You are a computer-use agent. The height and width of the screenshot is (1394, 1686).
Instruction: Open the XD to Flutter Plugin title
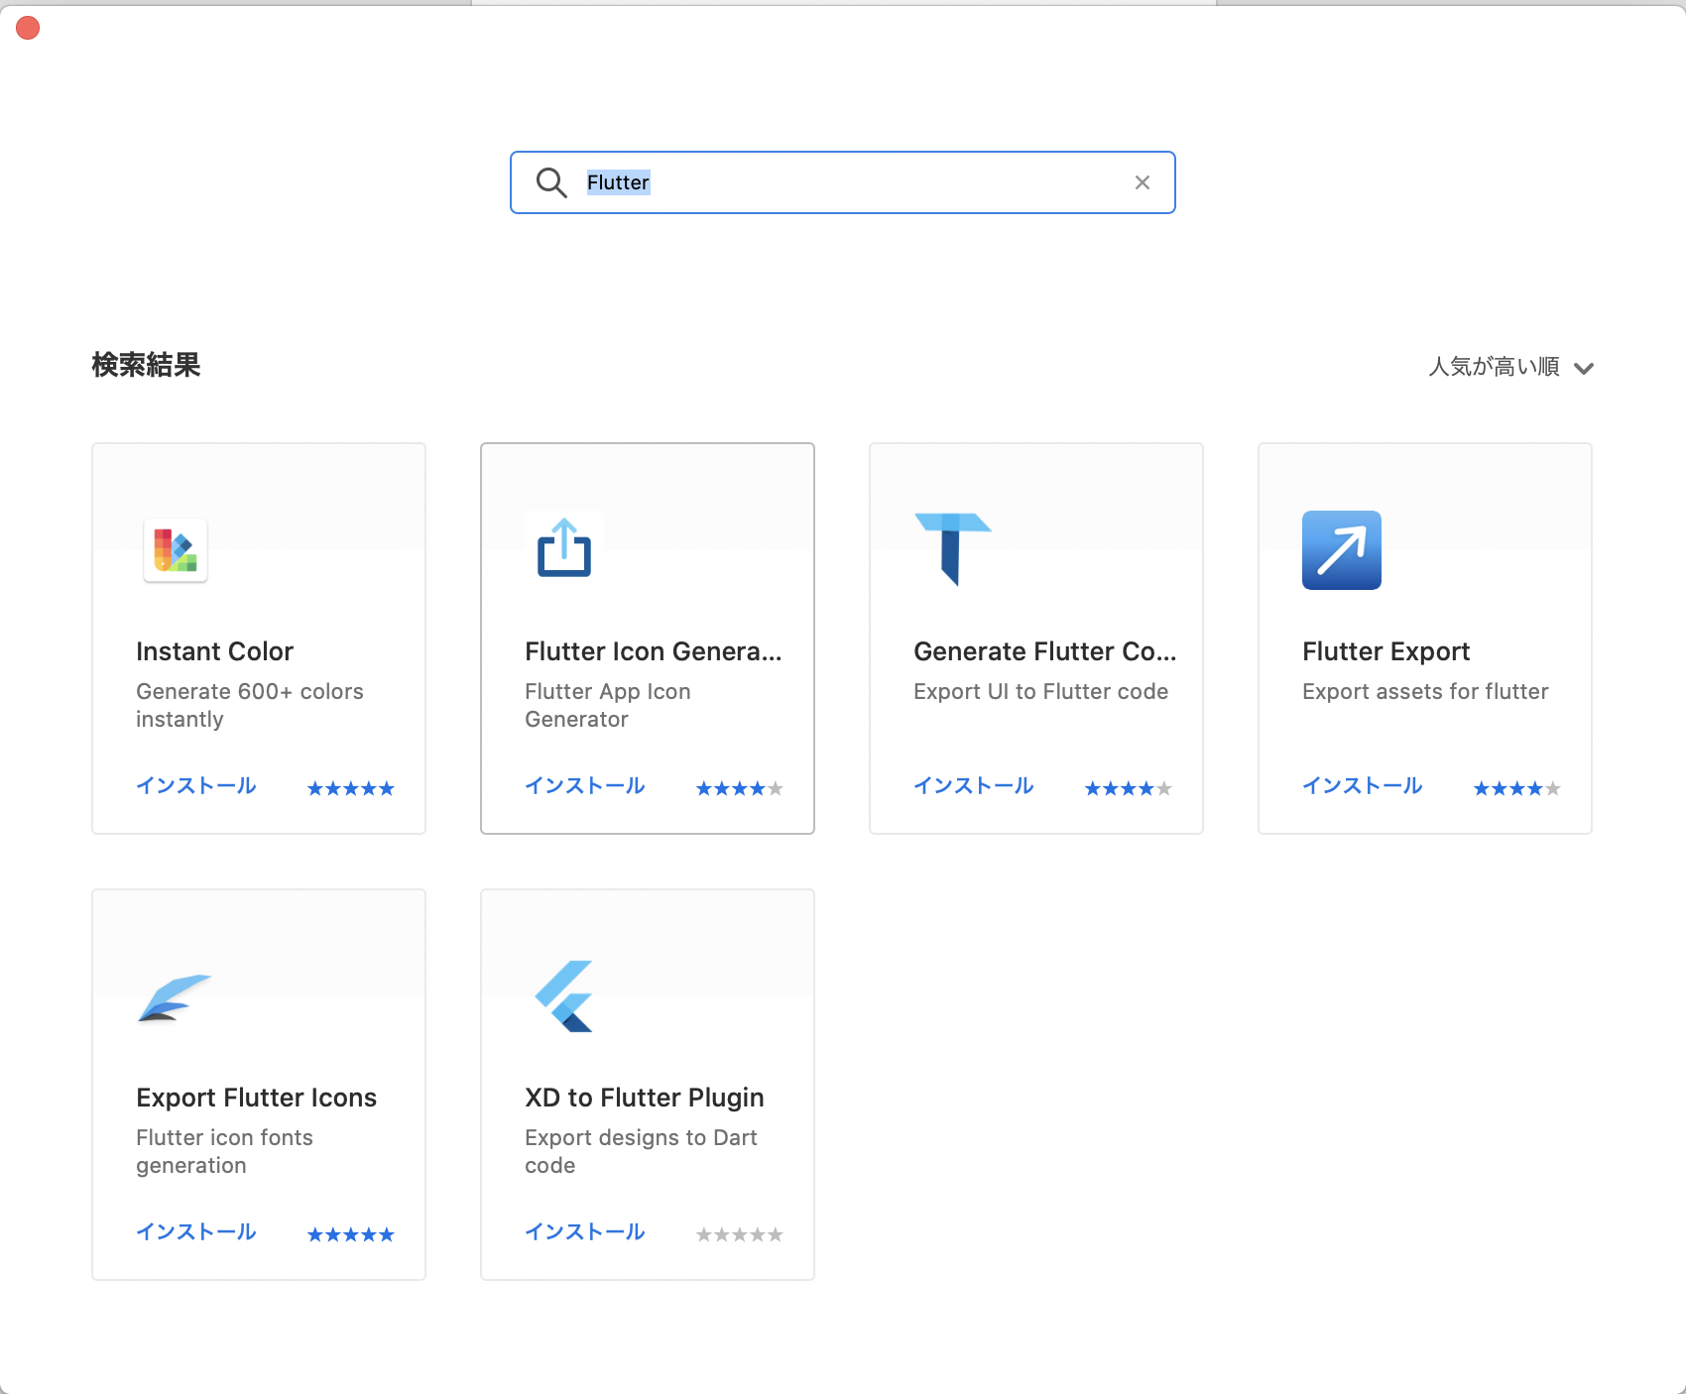pyautogui.click(x=645, y=1098)
